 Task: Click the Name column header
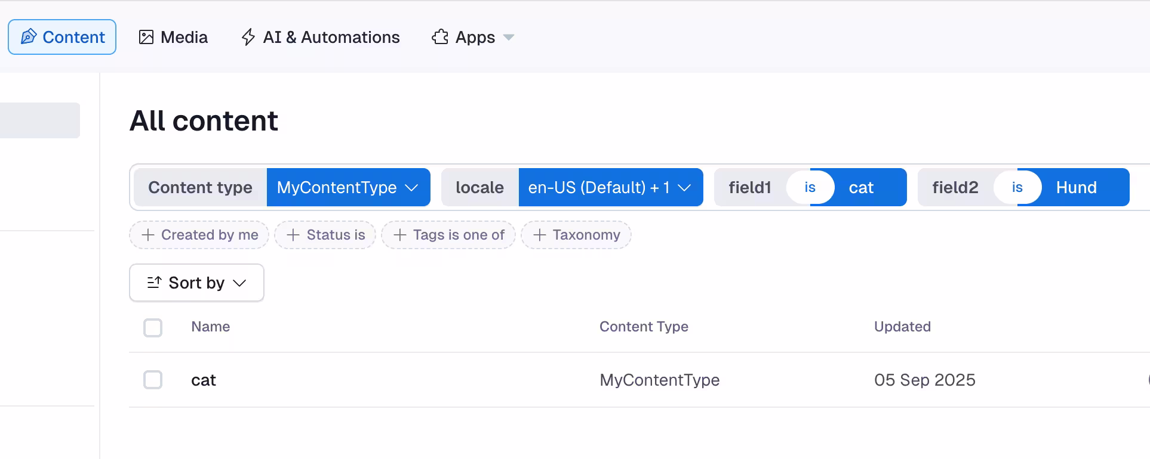pyautogui.click(x=211, y=327)
